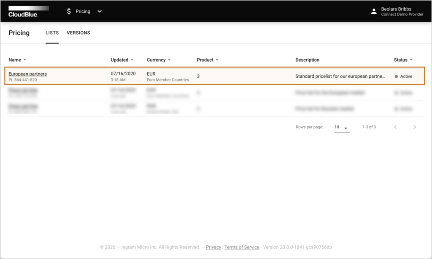The height and width of the screenshot is (259, 432).
Task: Click the Privacy link in the footer
Action: coord(213,247)
